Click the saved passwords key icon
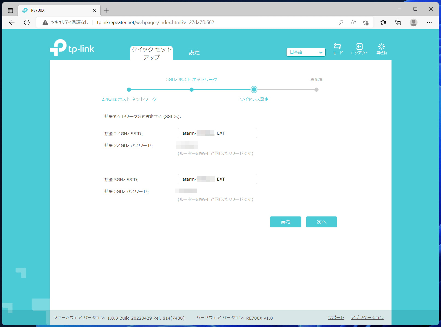 point(341,22)
